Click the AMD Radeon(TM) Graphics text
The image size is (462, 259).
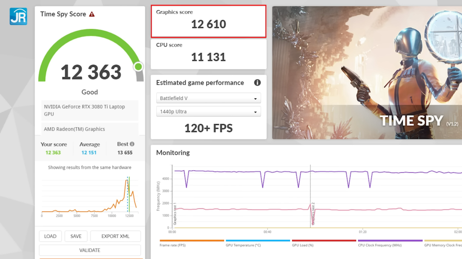click(x=74, y=129)
